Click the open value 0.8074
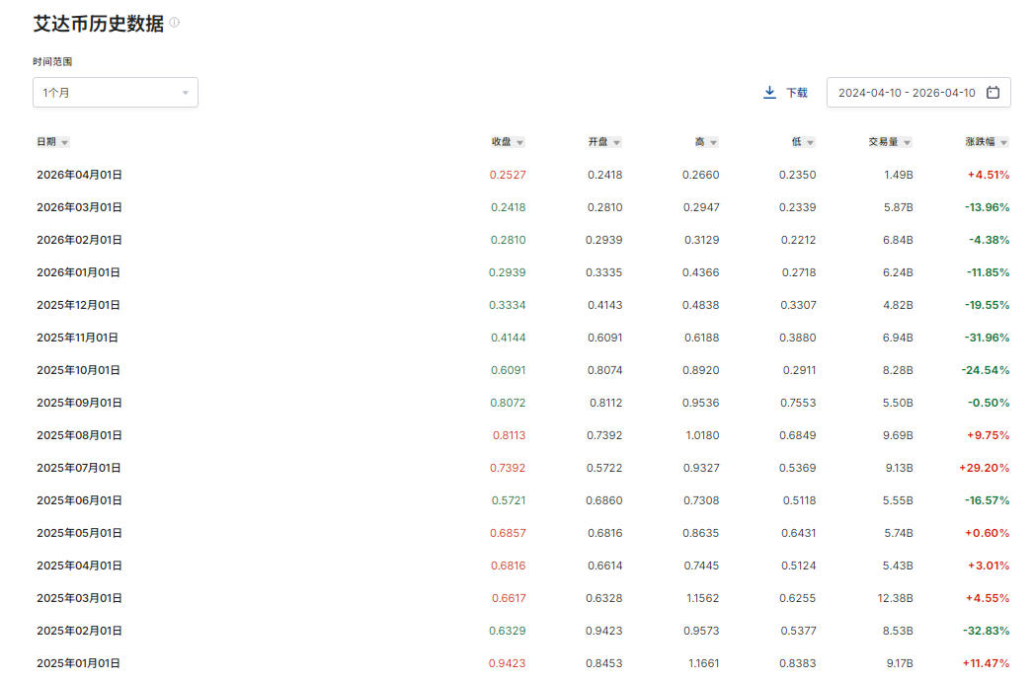1033x680 pixels. click(604, 370)
